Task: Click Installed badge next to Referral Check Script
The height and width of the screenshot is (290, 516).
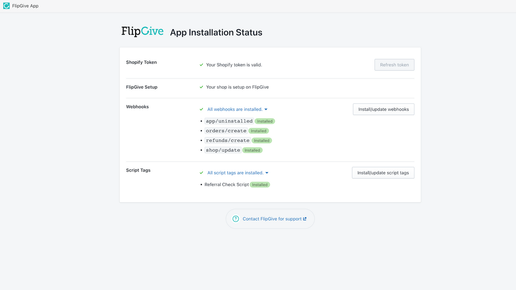Action: (x=260, y=185)
